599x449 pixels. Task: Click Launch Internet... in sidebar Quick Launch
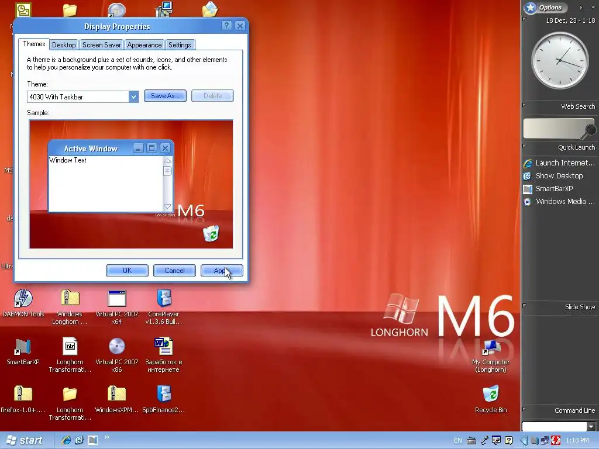click(559, 163)
